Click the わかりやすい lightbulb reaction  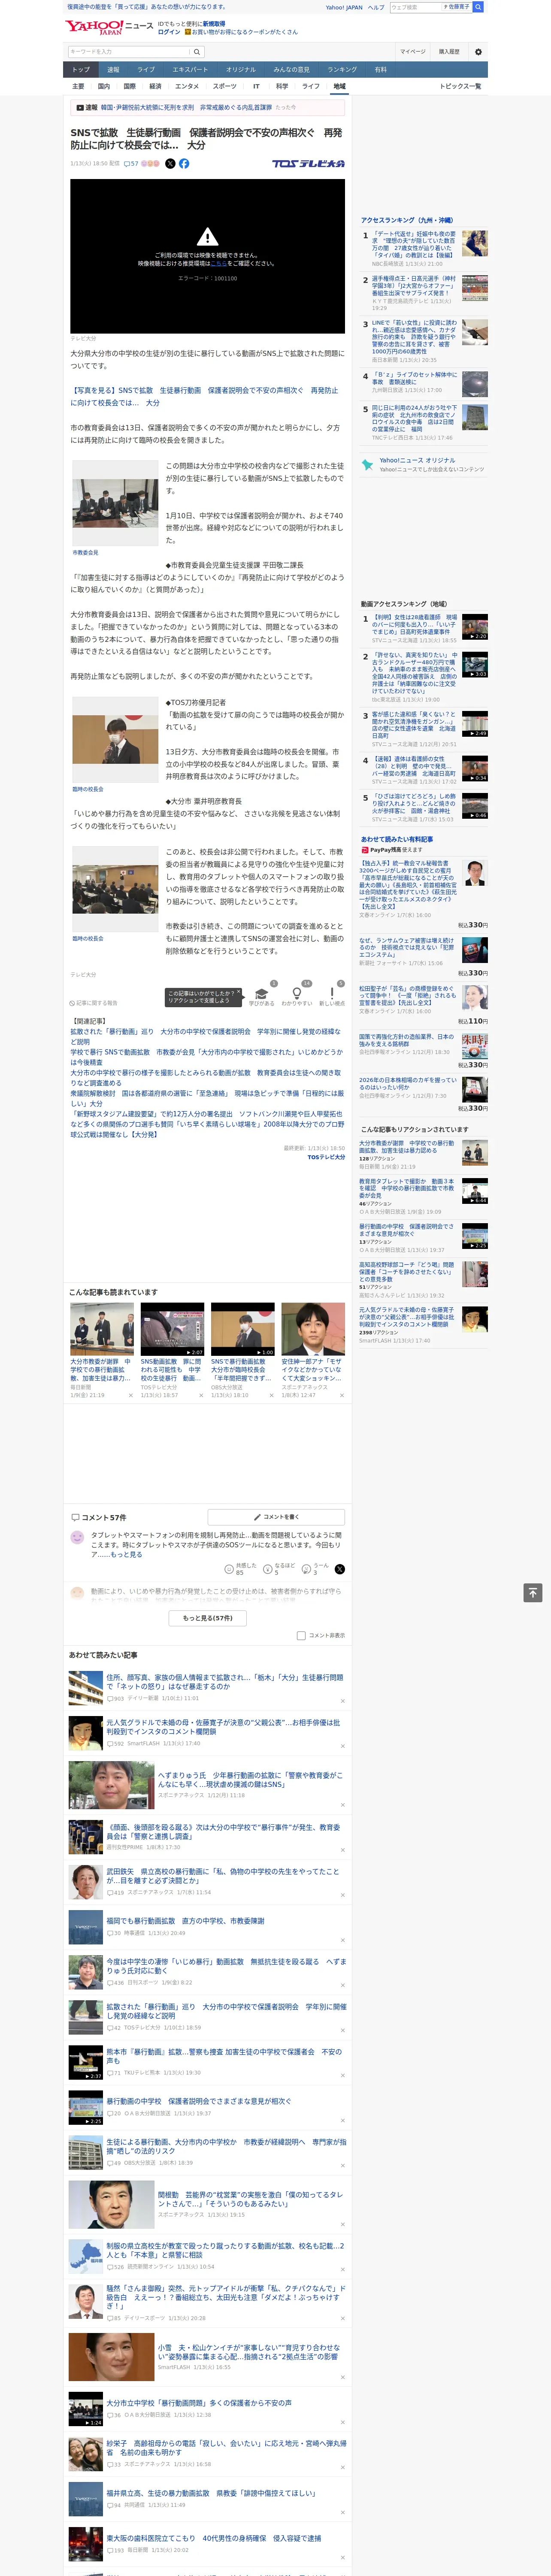(296, 995)
